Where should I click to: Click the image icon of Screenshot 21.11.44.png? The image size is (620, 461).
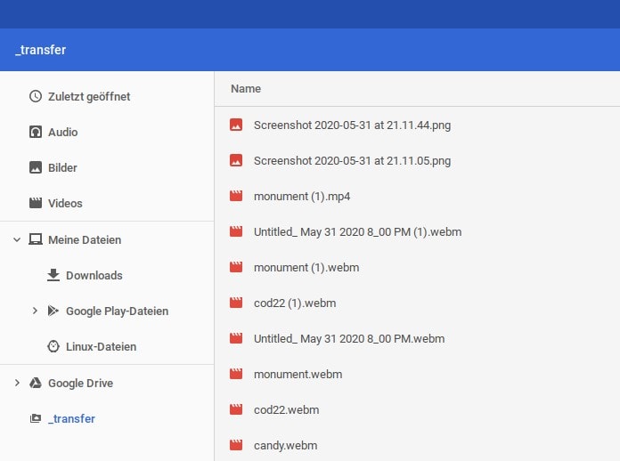coord(236,125)
